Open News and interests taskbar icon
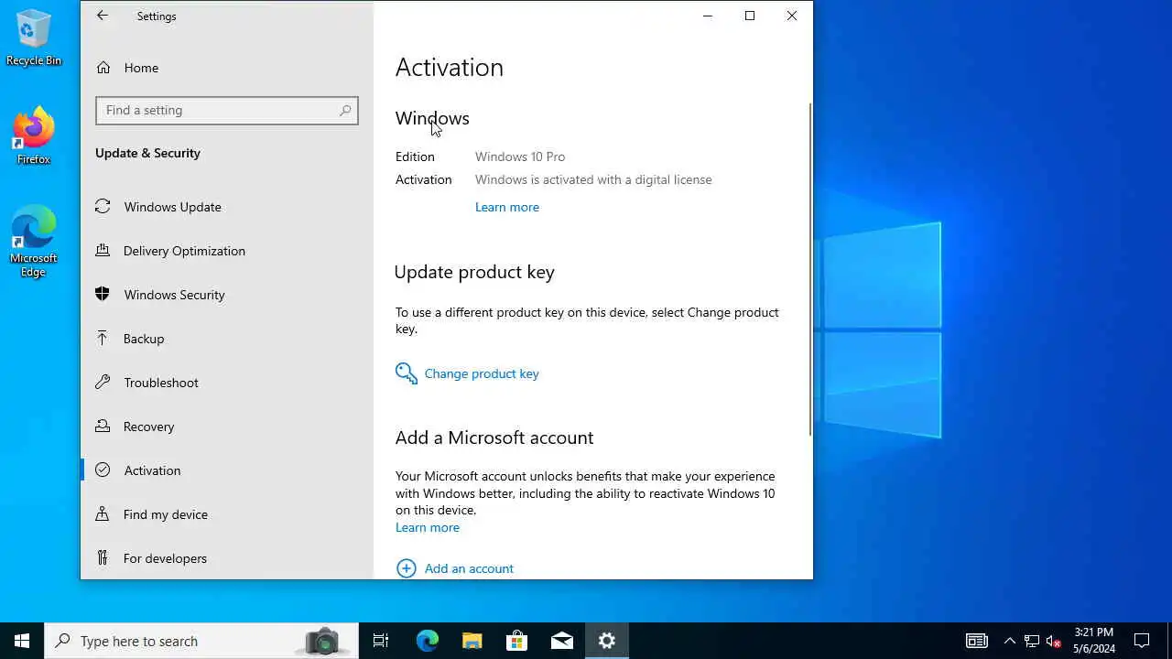Viewport: 1172px width, 659px height. (977, 641)
